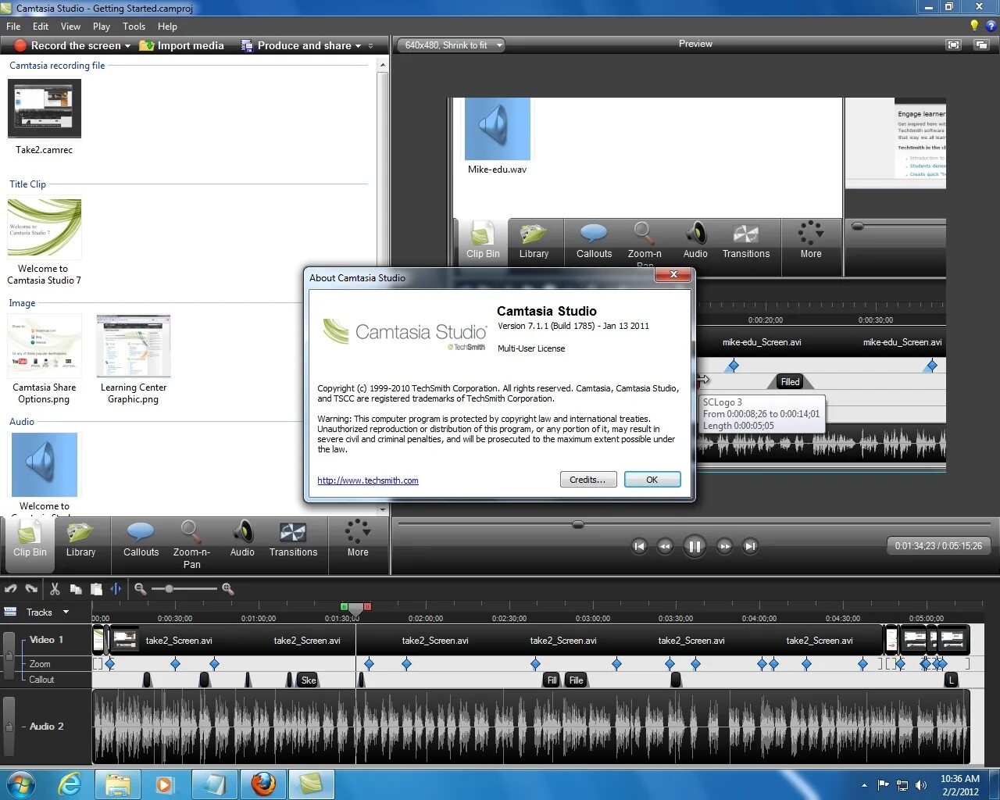1000x800 pixels.
Task: Open the preview size dropdown 640x480 Shrink to fit
Action: point(451,45)
